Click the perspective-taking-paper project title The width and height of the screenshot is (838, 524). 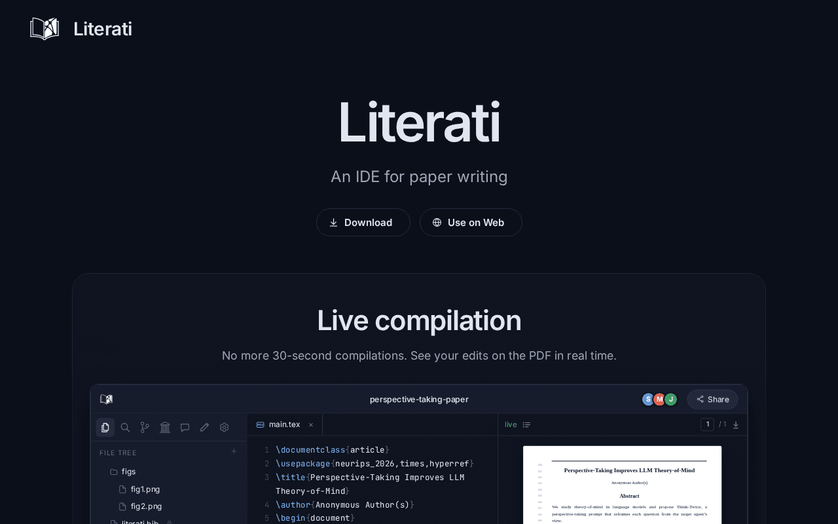[x=419, y=399]
